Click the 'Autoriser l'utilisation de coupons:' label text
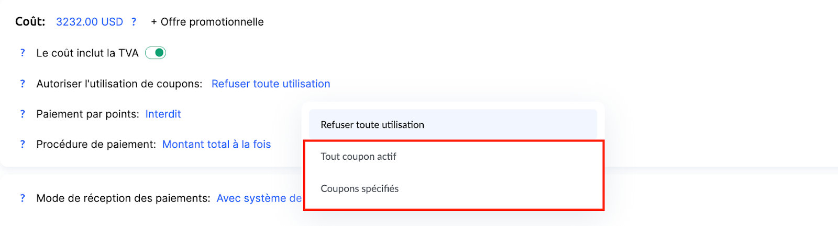The height and width of the screenshot is (226, 838). click(119, 84)
